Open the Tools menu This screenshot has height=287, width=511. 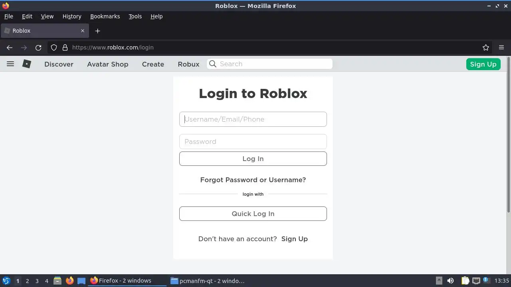point(135,16)
